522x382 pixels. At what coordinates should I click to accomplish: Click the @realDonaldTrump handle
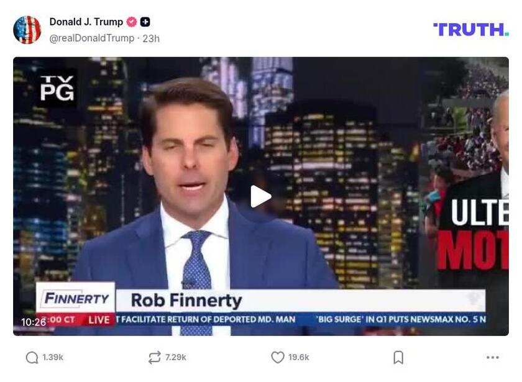91,39
